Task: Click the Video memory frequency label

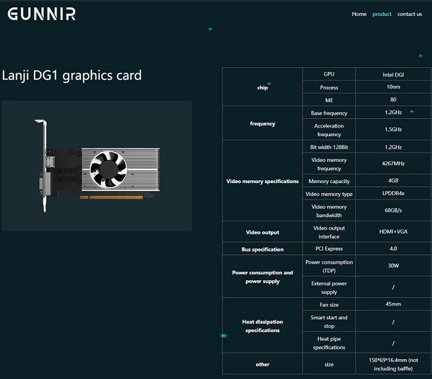Action: click(x=329, y=164)
